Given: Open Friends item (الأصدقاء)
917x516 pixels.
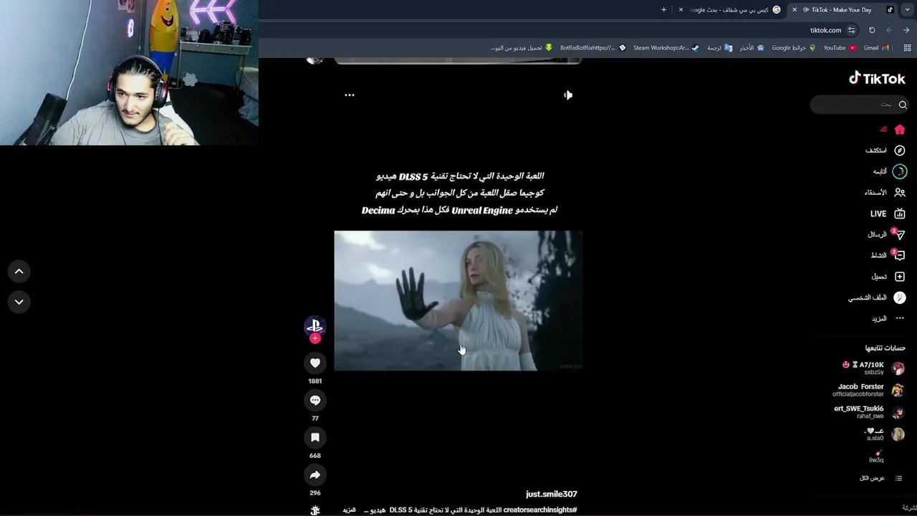Looking at the screenshot, I should click(x=885, y=193).
